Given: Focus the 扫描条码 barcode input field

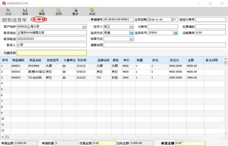Looking at the screenshot, I should (x=52, y=53).
